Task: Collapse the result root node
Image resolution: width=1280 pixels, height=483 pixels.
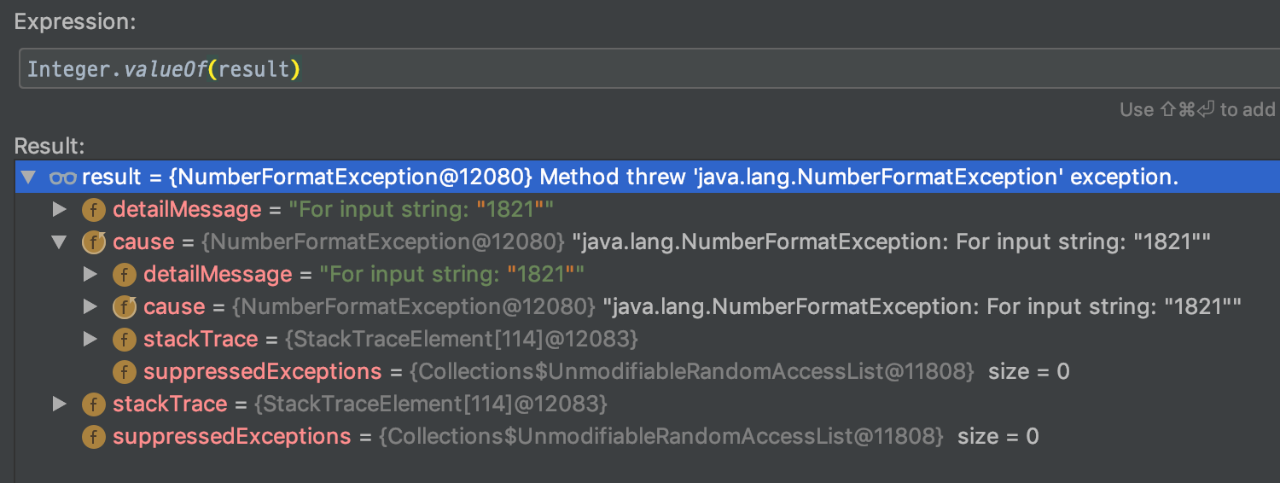Action: [x=28, y=177]
